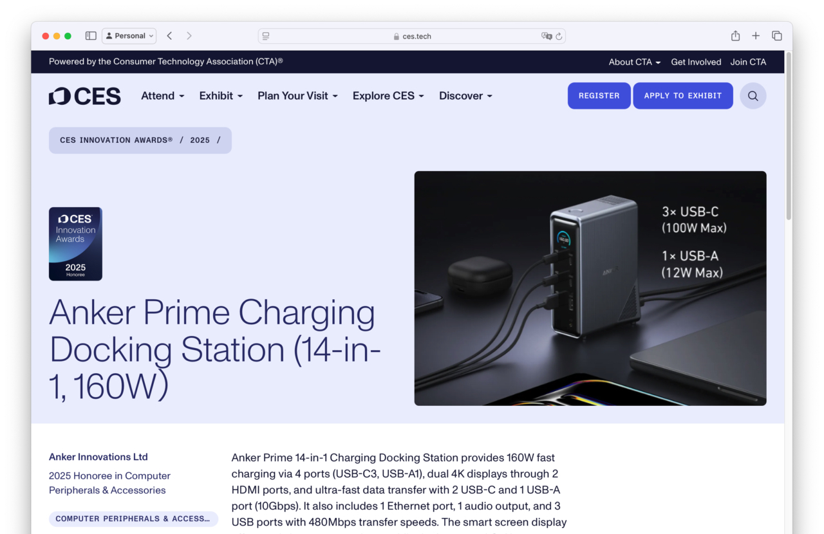Open the 2025 breadcrumb link

pos(200,140)
